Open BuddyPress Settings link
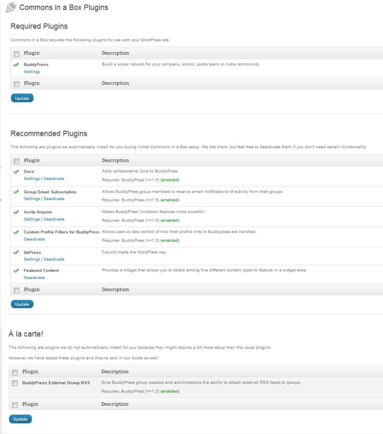Image resolution: width=383 pixels, height=434 pixels. [x=32, y=72]
